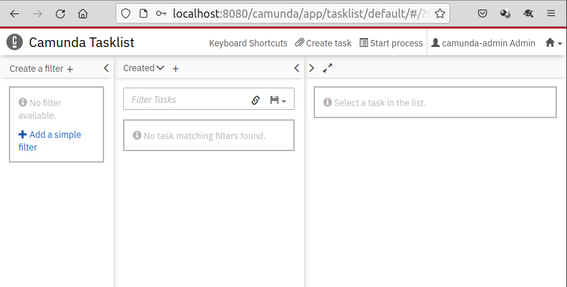Collapse the filters panel chevron

click(x=106, y=68)
